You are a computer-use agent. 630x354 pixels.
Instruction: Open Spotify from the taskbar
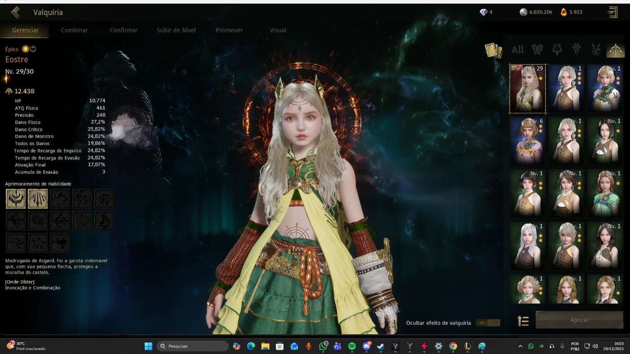click(x=352, y=346)
